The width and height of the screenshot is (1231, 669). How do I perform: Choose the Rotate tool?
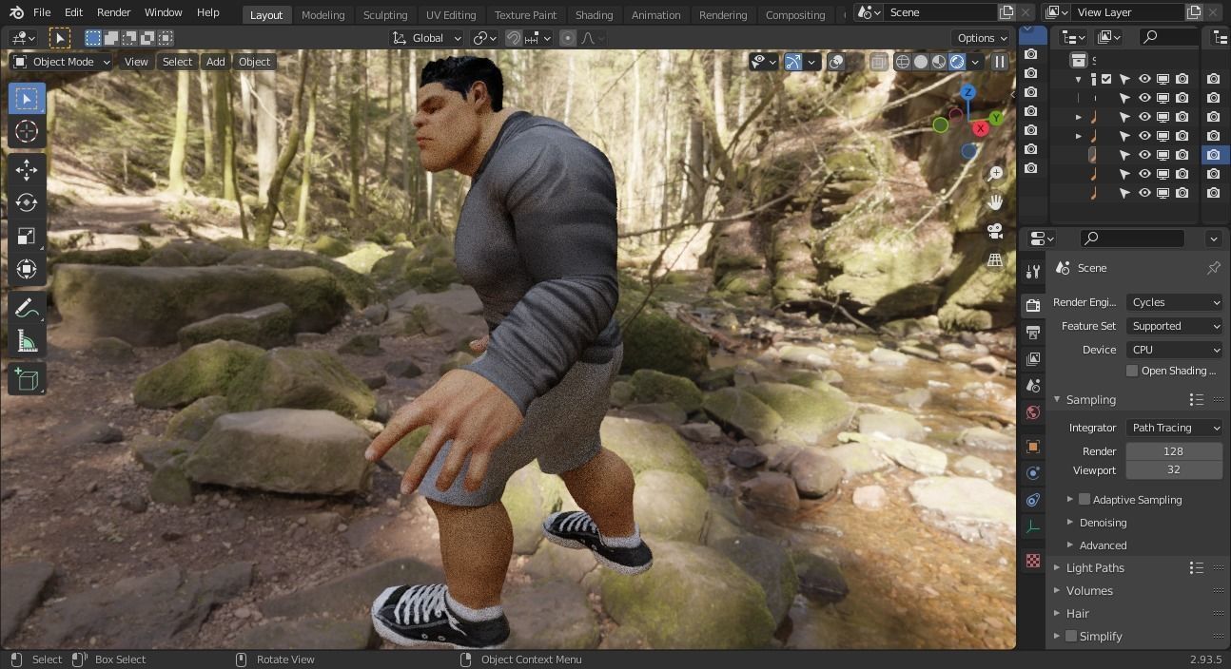[x=27, y=203]
